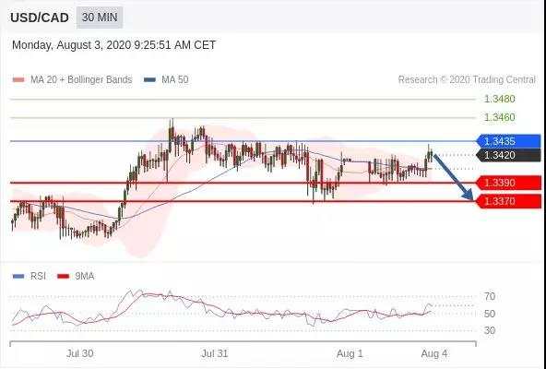Click the RSI 70 axis label

point(490,296)
